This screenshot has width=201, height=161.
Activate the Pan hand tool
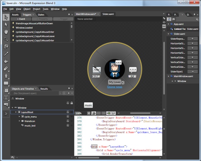pyautogui.click(x=6, y=32)
